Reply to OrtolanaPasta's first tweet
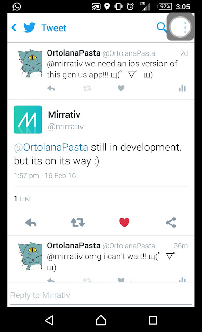202x332 pixels. pyautogui.click(x=51, y=88)
